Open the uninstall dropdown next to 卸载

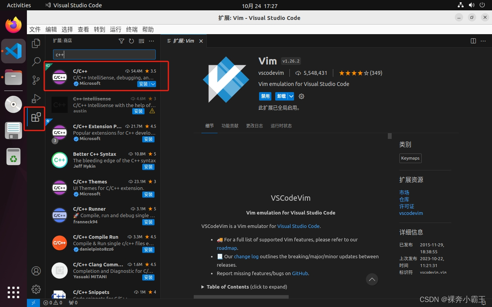click(291, 96)
